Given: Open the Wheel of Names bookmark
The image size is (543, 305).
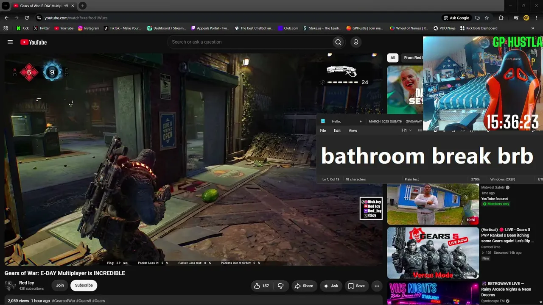Looking at the screenshot, I should pos(409,28).
